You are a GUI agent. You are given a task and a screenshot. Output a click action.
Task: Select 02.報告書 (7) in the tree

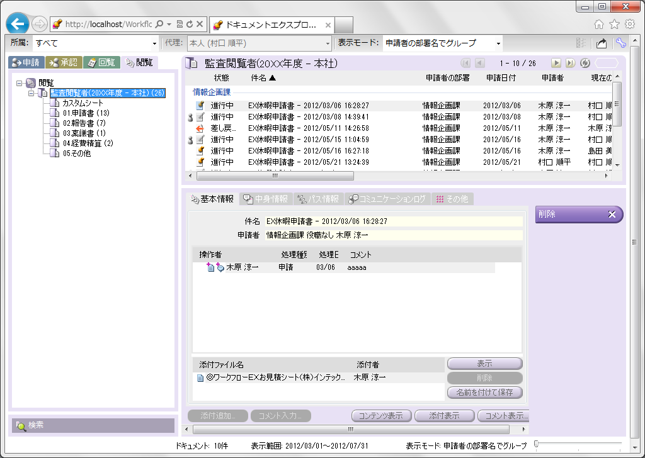point(84,123)
